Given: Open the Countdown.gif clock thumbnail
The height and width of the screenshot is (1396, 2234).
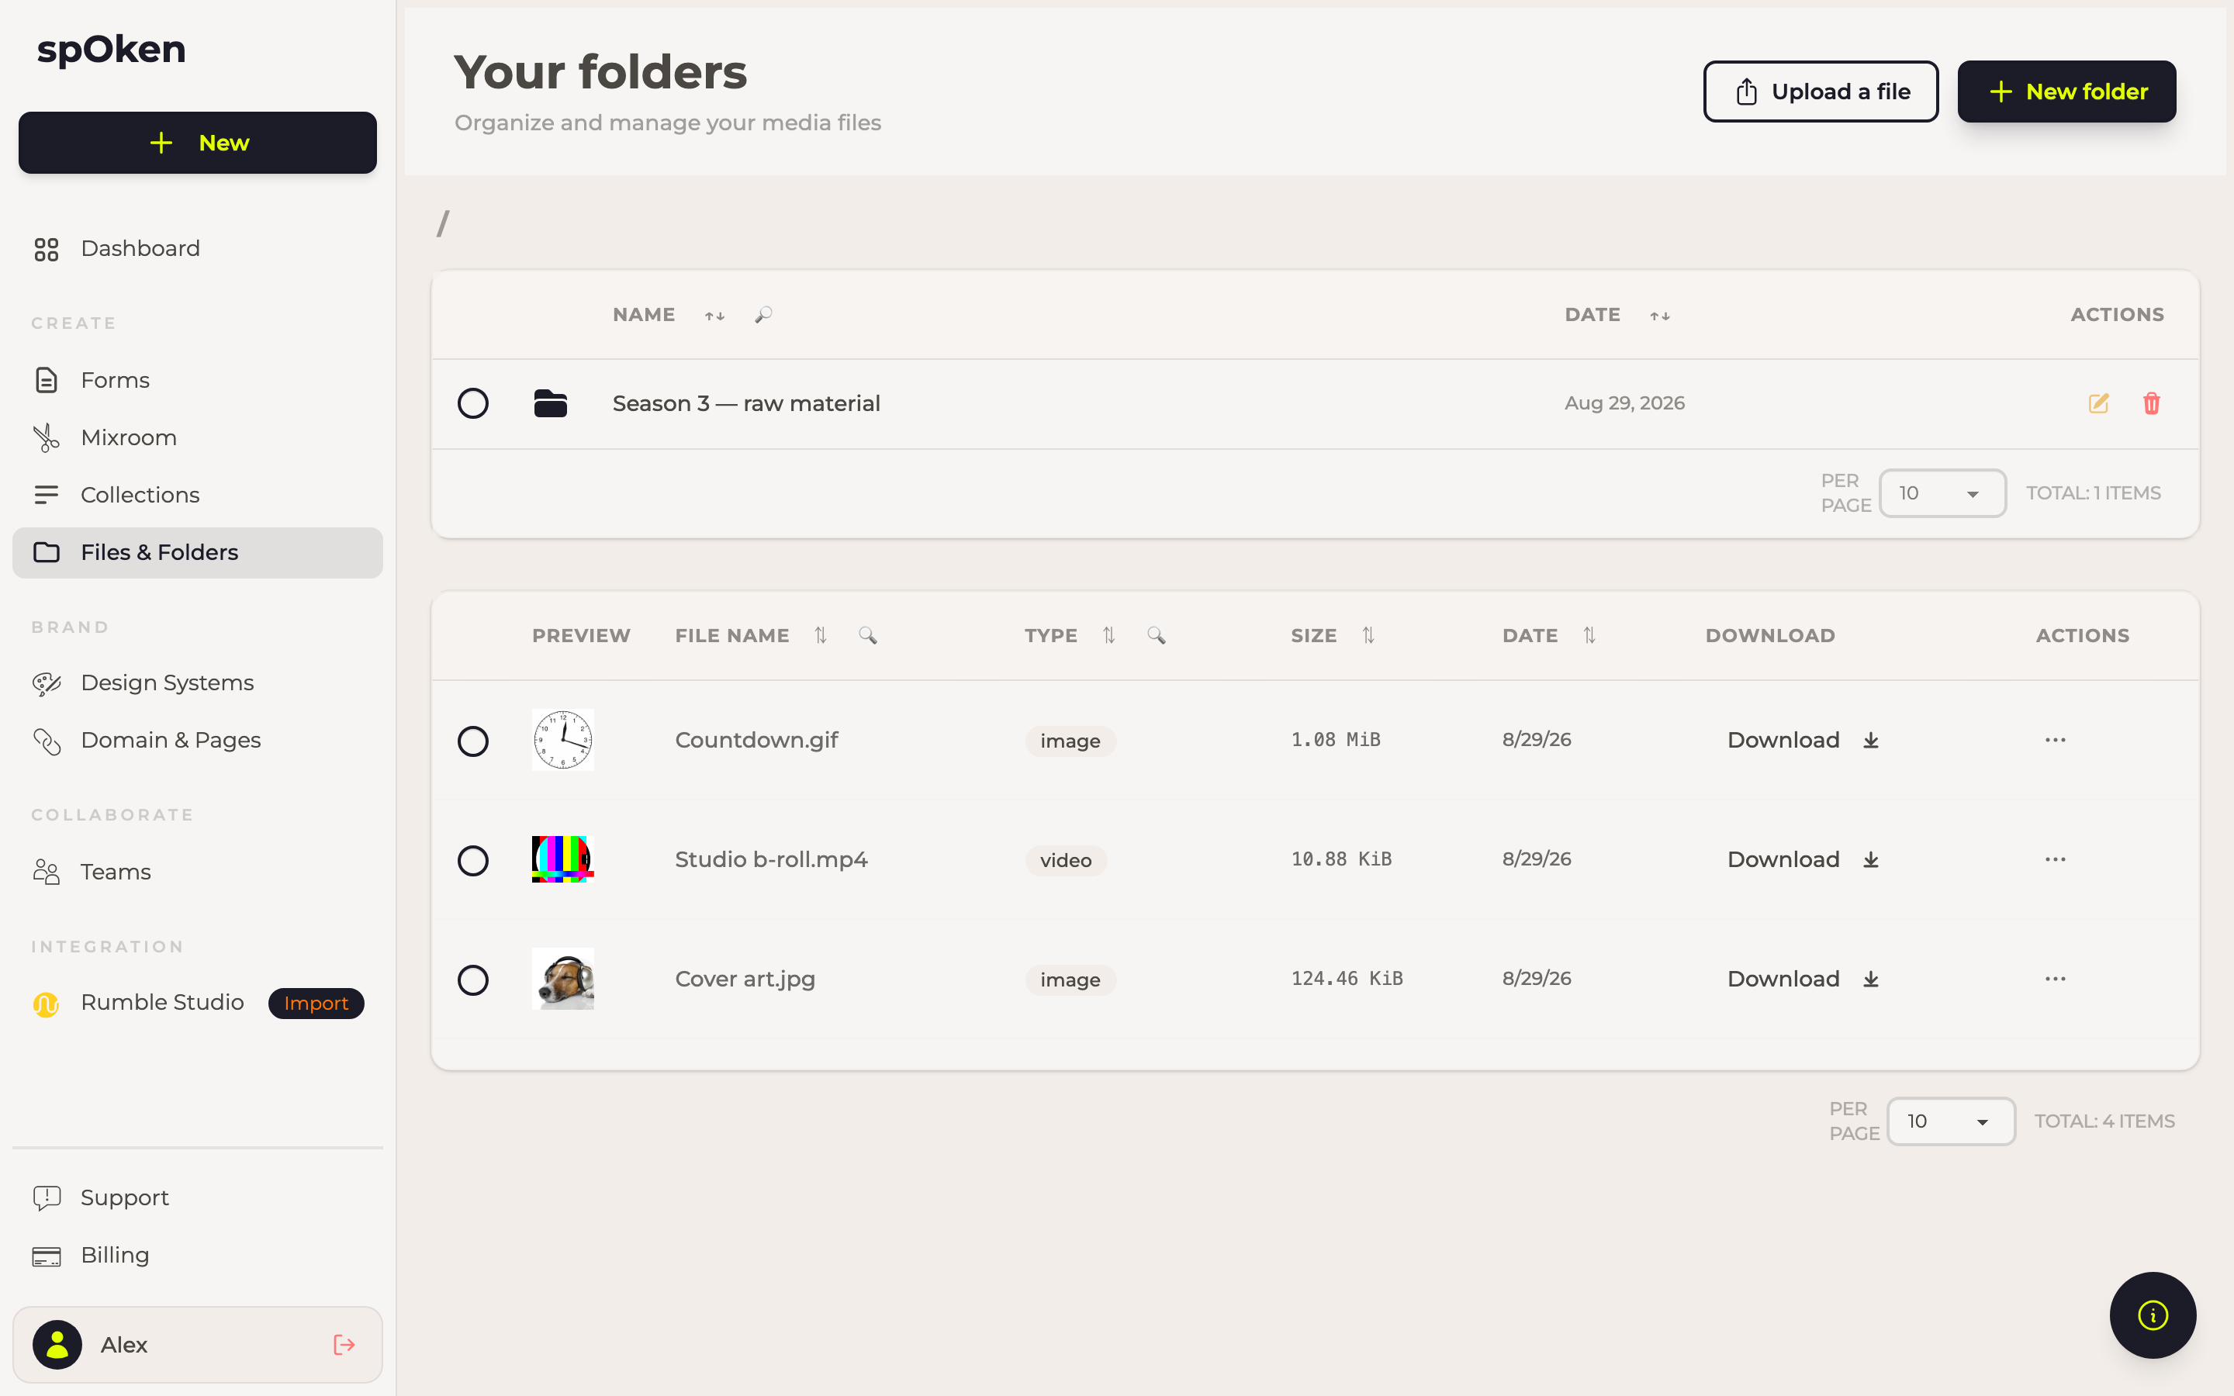Looking at the screenshot, I should [562, 740].
